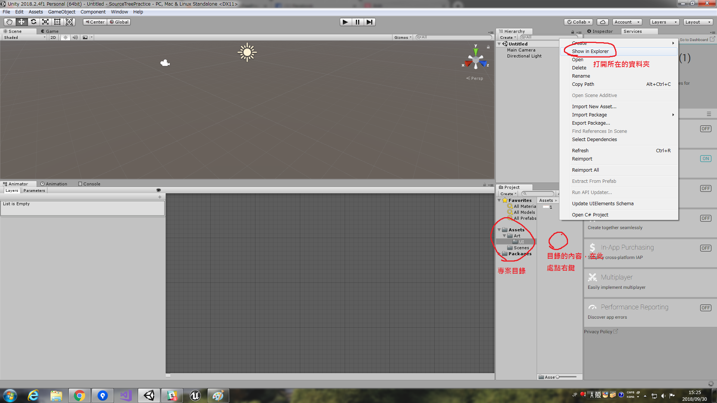Toggle scene lighting sun icon
717x403 pixels.
point(65,37)
